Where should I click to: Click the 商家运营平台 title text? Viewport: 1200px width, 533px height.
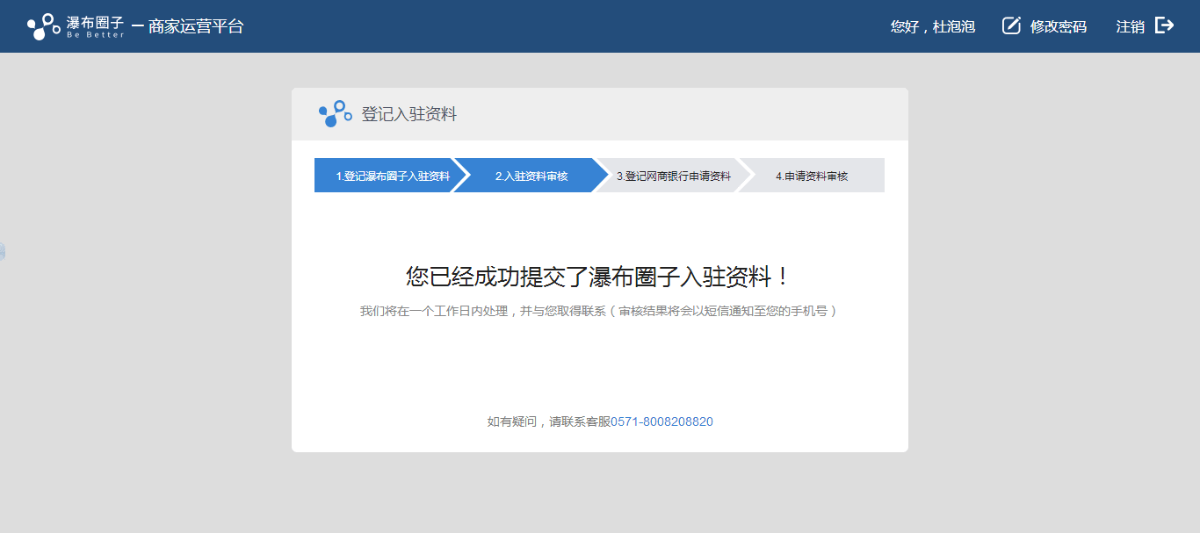click(x=196, y=26)
